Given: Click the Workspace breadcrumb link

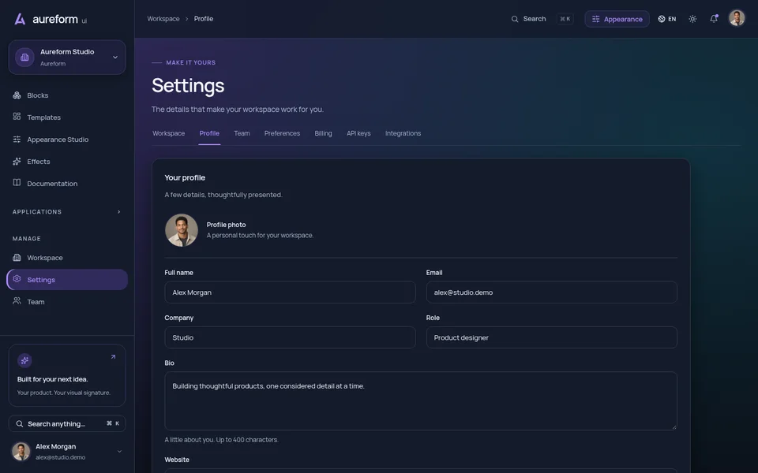Looking at the screenshot, I should (x=163, y=19).
